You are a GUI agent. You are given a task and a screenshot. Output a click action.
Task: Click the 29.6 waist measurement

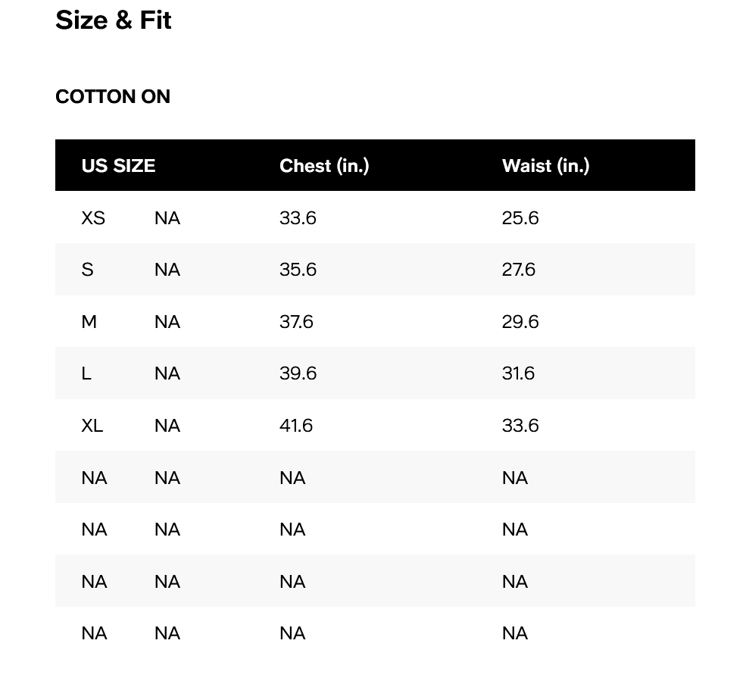coord(520,322)
